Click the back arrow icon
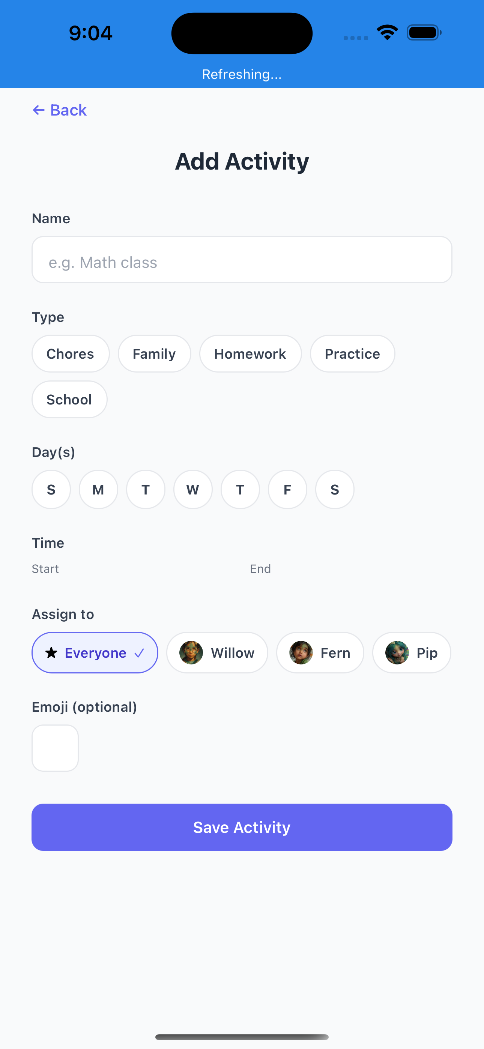Image resolution: width=484 pixels, height=1049 pixels. (38, 110)
